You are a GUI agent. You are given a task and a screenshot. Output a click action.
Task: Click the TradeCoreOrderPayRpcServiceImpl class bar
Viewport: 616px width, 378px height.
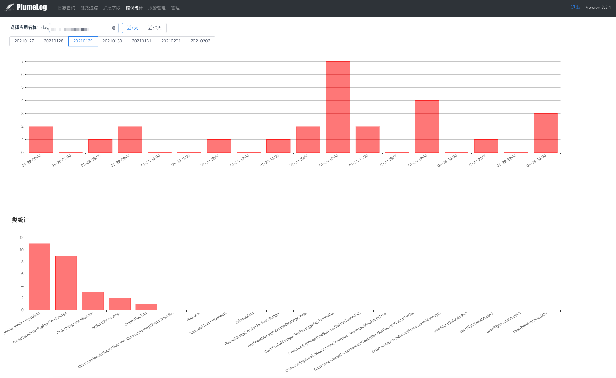tap(66, 283)
